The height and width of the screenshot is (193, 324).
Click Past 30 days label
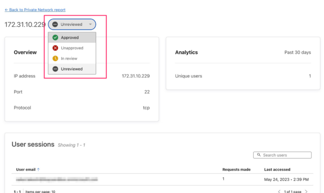pos(298,52)
